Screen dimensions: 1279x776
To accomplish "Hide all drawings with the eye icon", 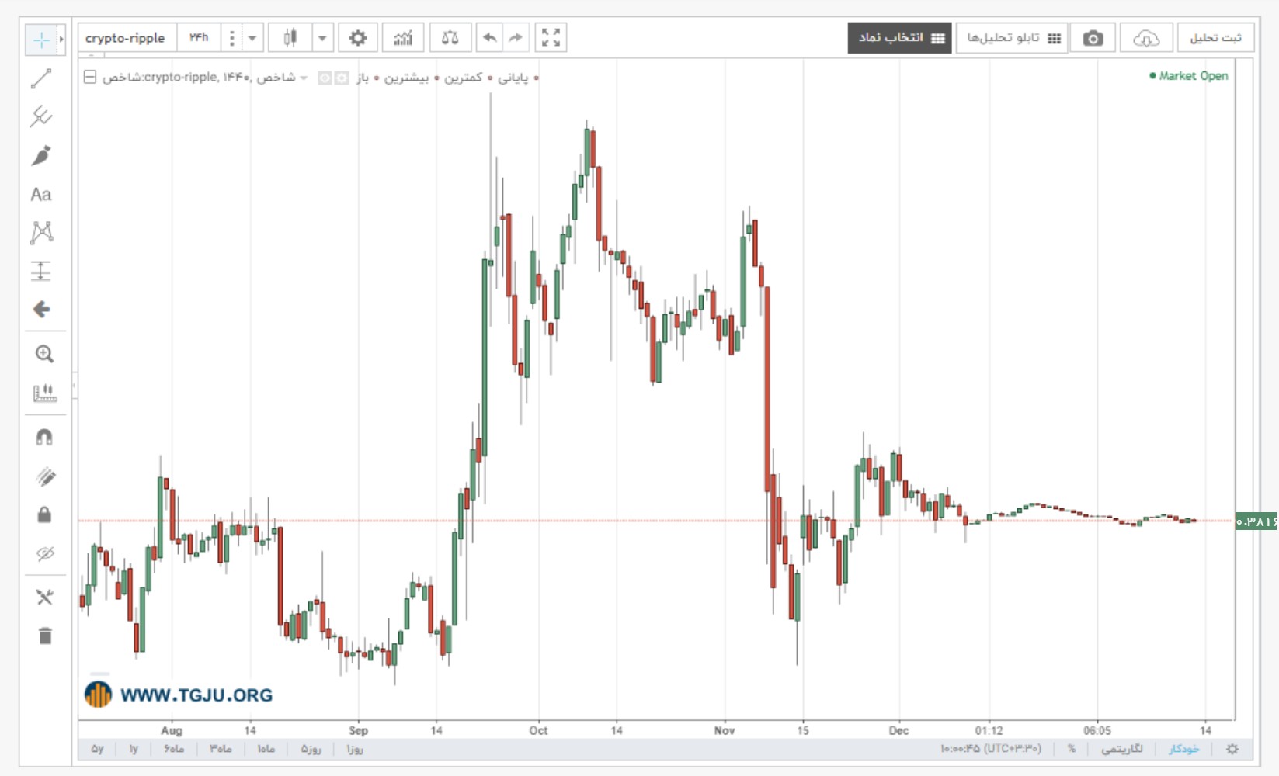I will [44, 553].
